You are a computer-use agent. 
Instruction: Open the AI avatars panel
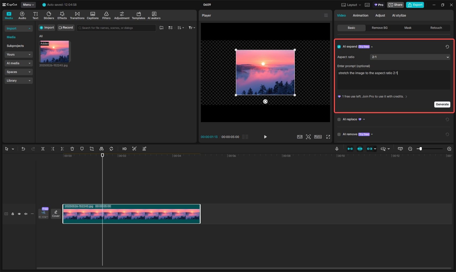point(154,15)
